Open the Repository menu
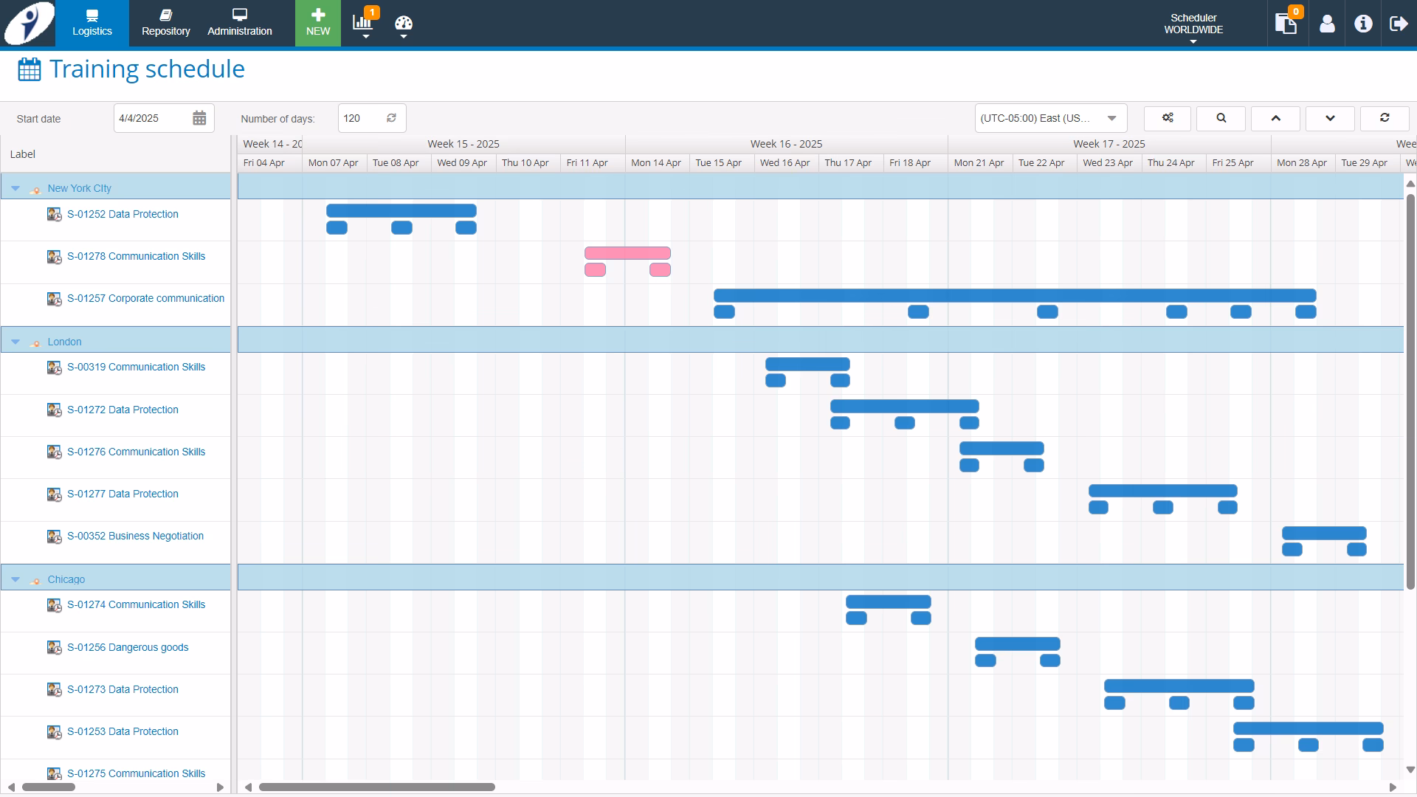 tap(165, 24)
